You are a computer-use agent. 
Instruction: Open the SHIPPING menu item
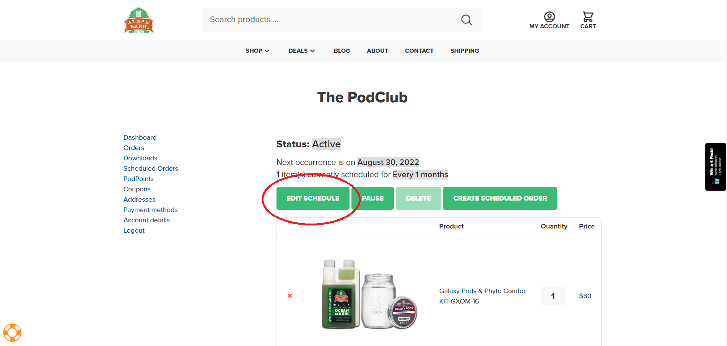465,51
